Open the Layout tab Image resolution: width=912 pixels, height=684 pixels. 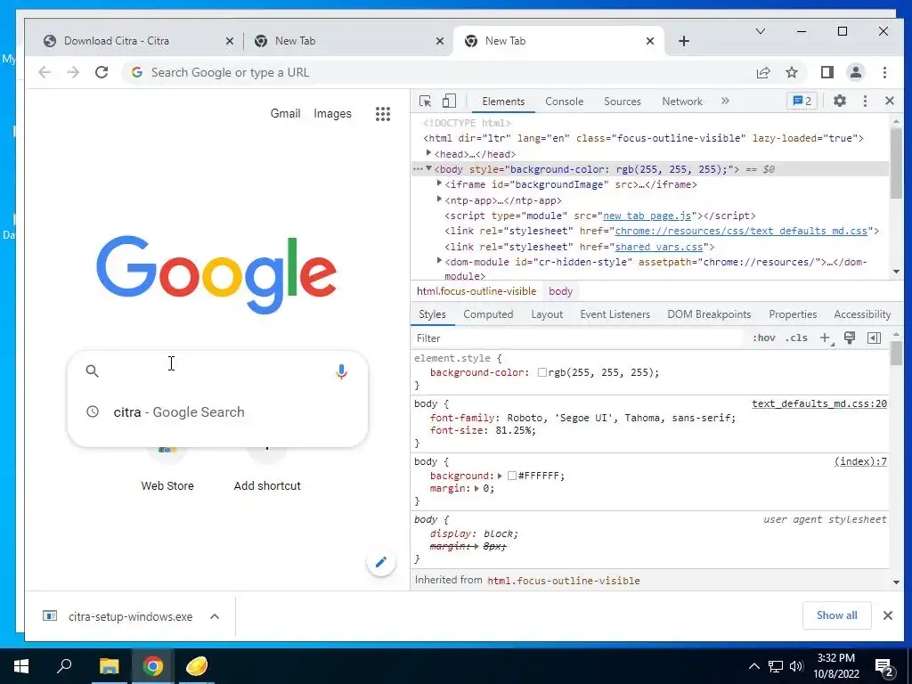tap(547, 314)
